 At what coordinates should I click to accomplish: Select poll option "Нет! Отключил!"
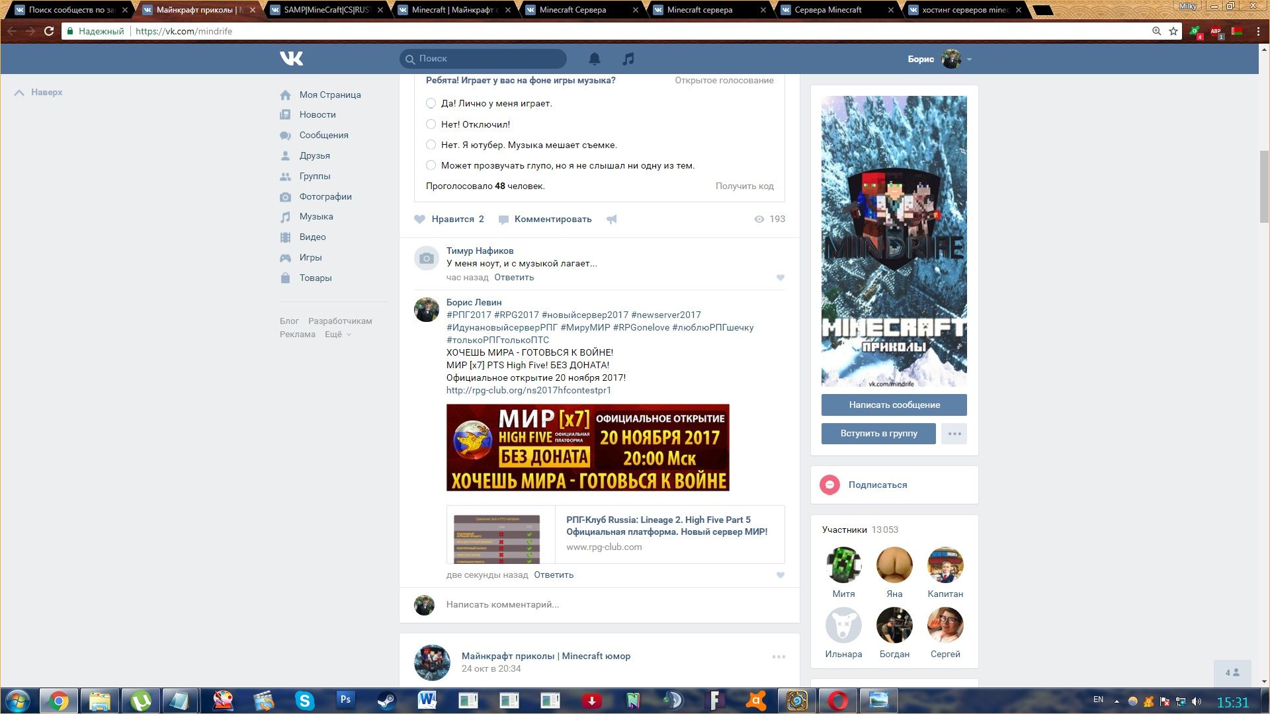431,124
